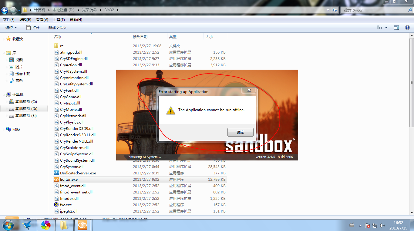Open the taskbar clock showing 16:52
This screenshot has width=414, height=231.
pos(399,225)
